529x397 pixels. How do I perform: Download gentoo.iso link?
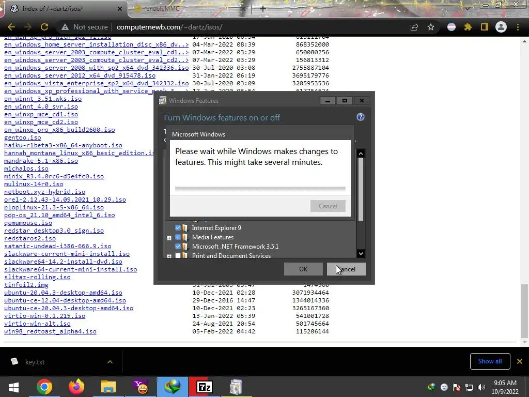(x=23, y=138)
